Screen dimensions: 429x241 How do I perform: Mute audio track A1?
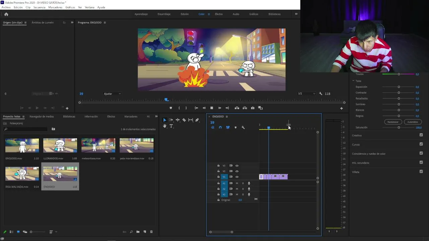pyautogui.click(x=237, y=183)
